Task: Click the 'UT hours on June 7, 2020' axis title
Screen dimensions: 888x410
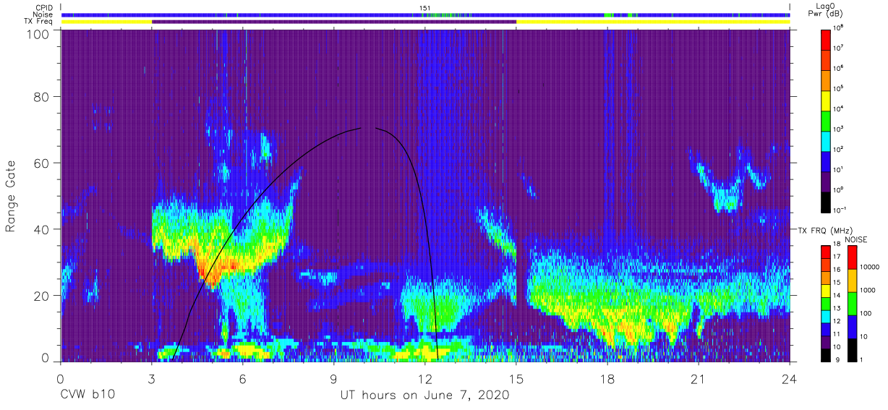Action: coord(424,396)
